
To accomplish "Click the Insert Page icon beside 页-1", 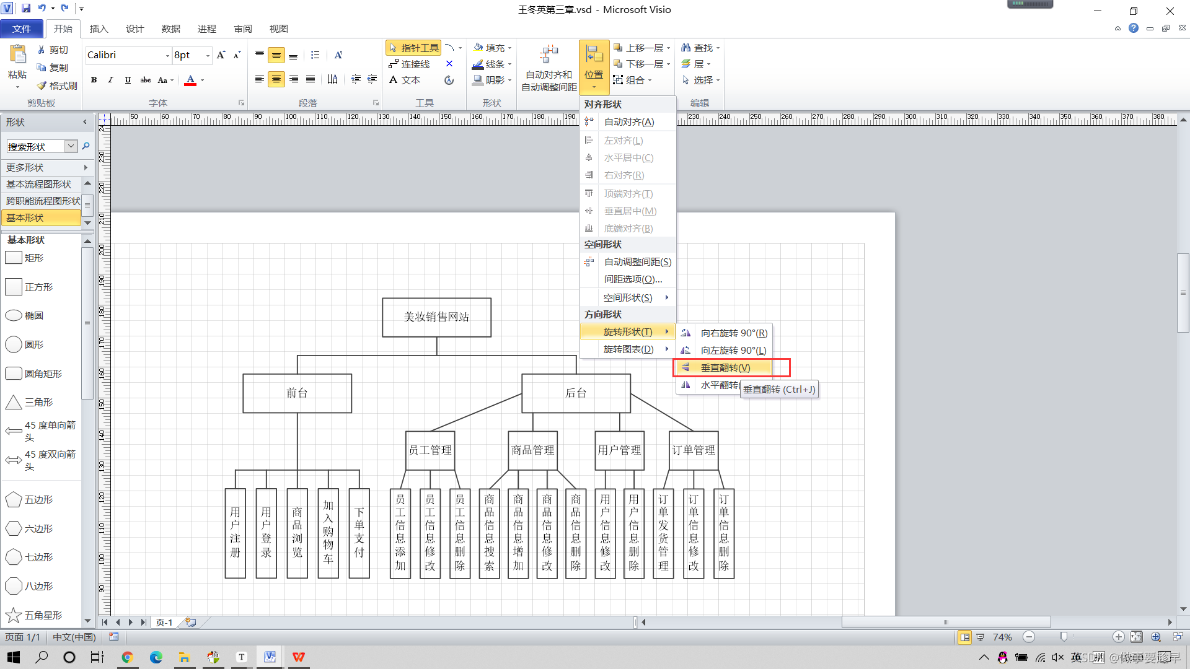I will 190,622.
